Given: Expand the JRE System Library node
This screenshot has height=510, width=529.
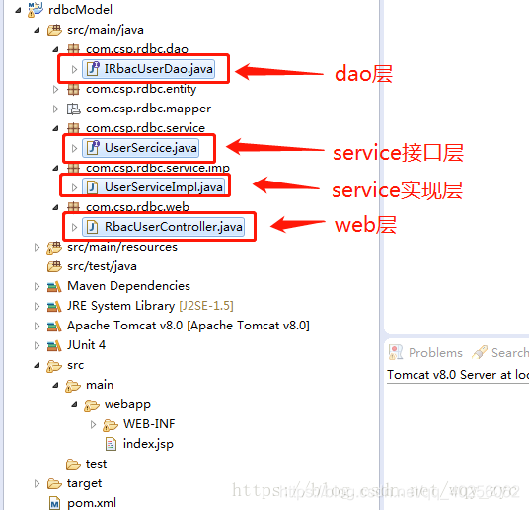Looking at the screenshot, I should [x=37, y=306].
